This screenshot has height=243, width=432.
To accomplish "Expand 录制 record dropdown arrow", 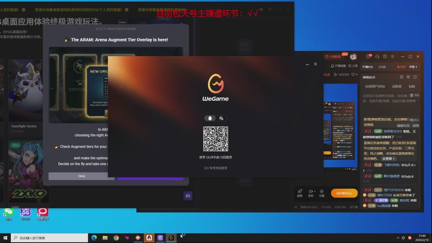I will 315,191.
